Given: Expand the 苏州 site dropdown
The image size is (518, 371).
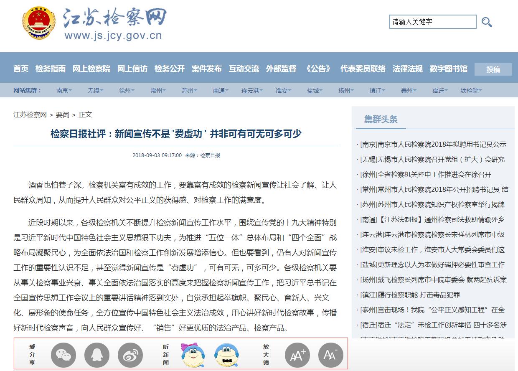Looking at the screenshot, I should click(190, 90).
